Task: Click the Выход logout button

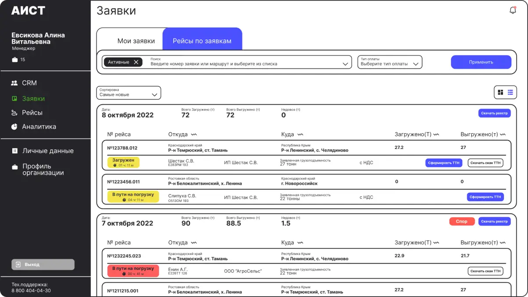Action: 43,265
